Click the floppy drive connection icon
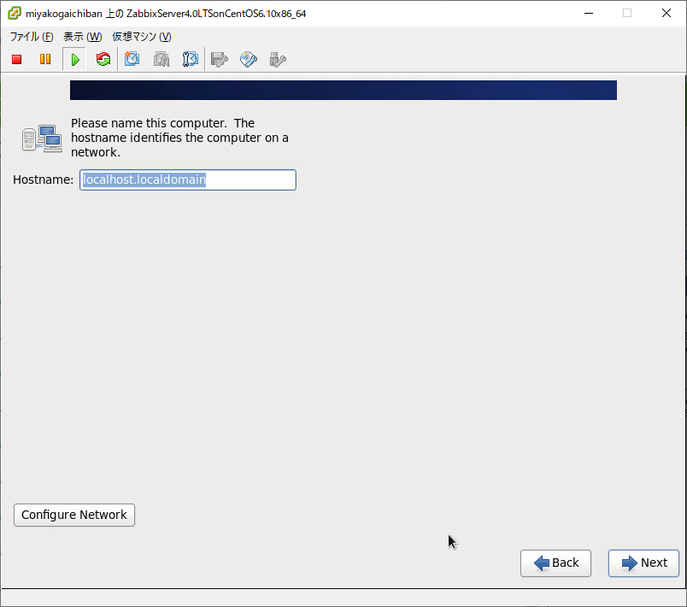Viewport: 687px width, 607px height. coord(219,59)
